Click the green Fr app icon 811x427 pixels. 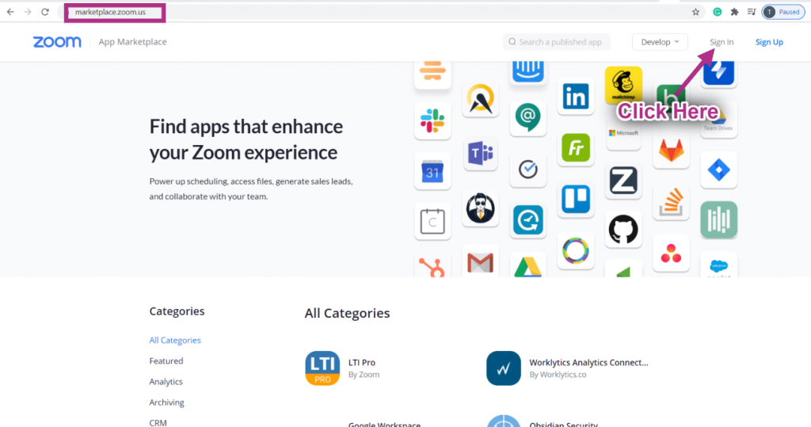576,148
